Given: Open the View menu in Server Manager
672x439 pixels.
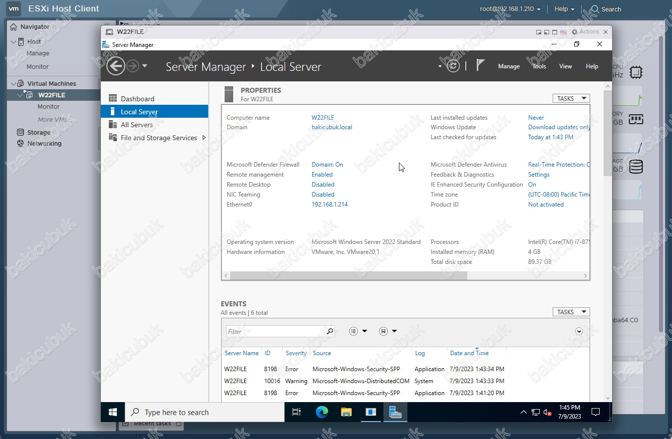Looking at the screenshot, I should tap(566, 66).
